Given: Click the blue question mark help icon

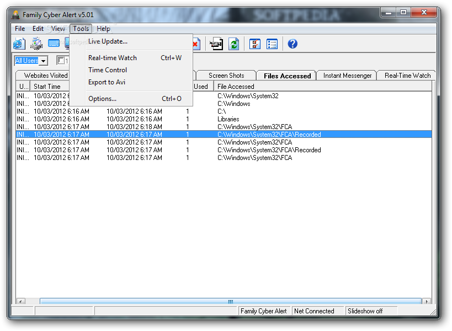Looking at the screenshot, I should (293, 44).
